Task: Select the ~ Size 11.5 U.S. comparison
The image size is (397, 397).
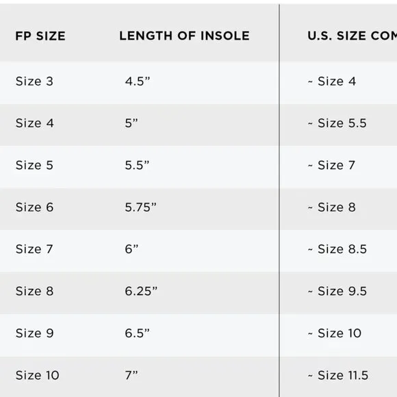Action: tap(338, 375)
